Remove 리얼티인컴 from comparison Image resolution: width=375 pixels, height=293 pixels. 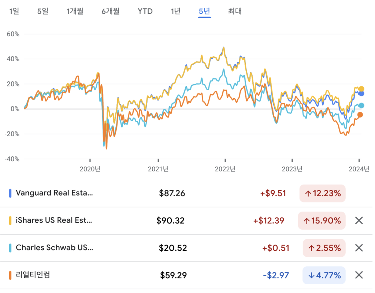[x=359, y=275]
